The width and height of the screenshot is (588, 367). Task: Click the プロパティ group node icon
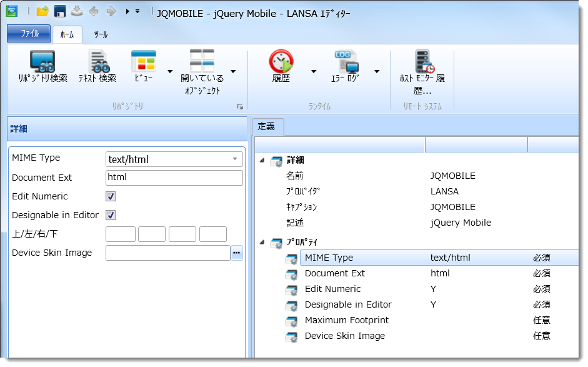tap(276, 243)
